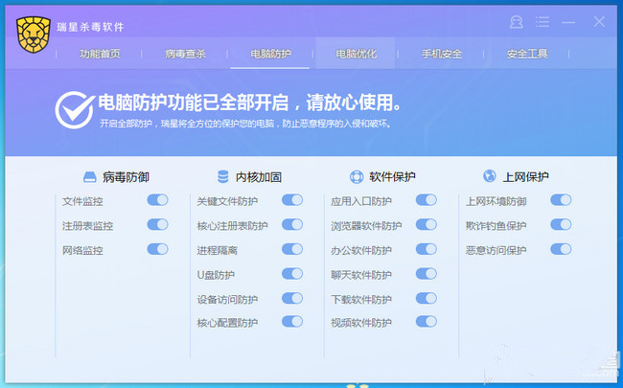
Task: Select the 功能首页 tab
Action: click(x=101, y=54)
